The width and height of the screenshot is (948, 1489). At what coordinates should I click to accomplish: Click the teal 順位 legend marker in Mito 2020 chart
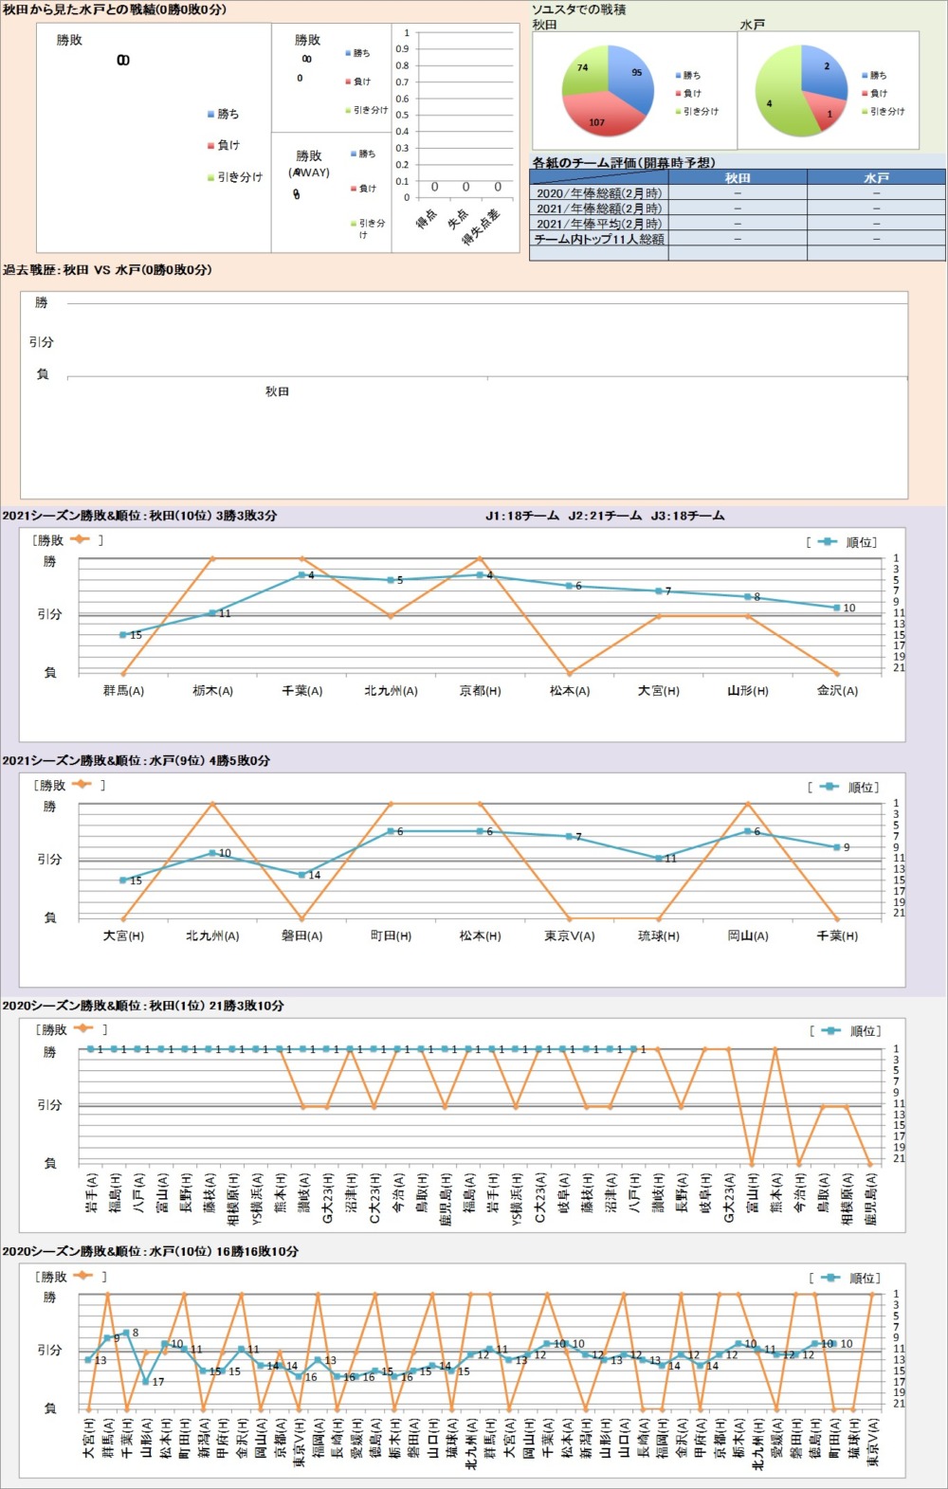830,1278
